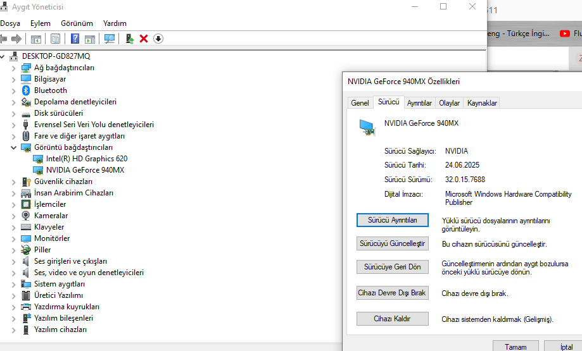Image resolution: width=582 pixels, height=351 pixels.
Task: Switch to the Ayrıntılar tab
Action: (419, 103)
